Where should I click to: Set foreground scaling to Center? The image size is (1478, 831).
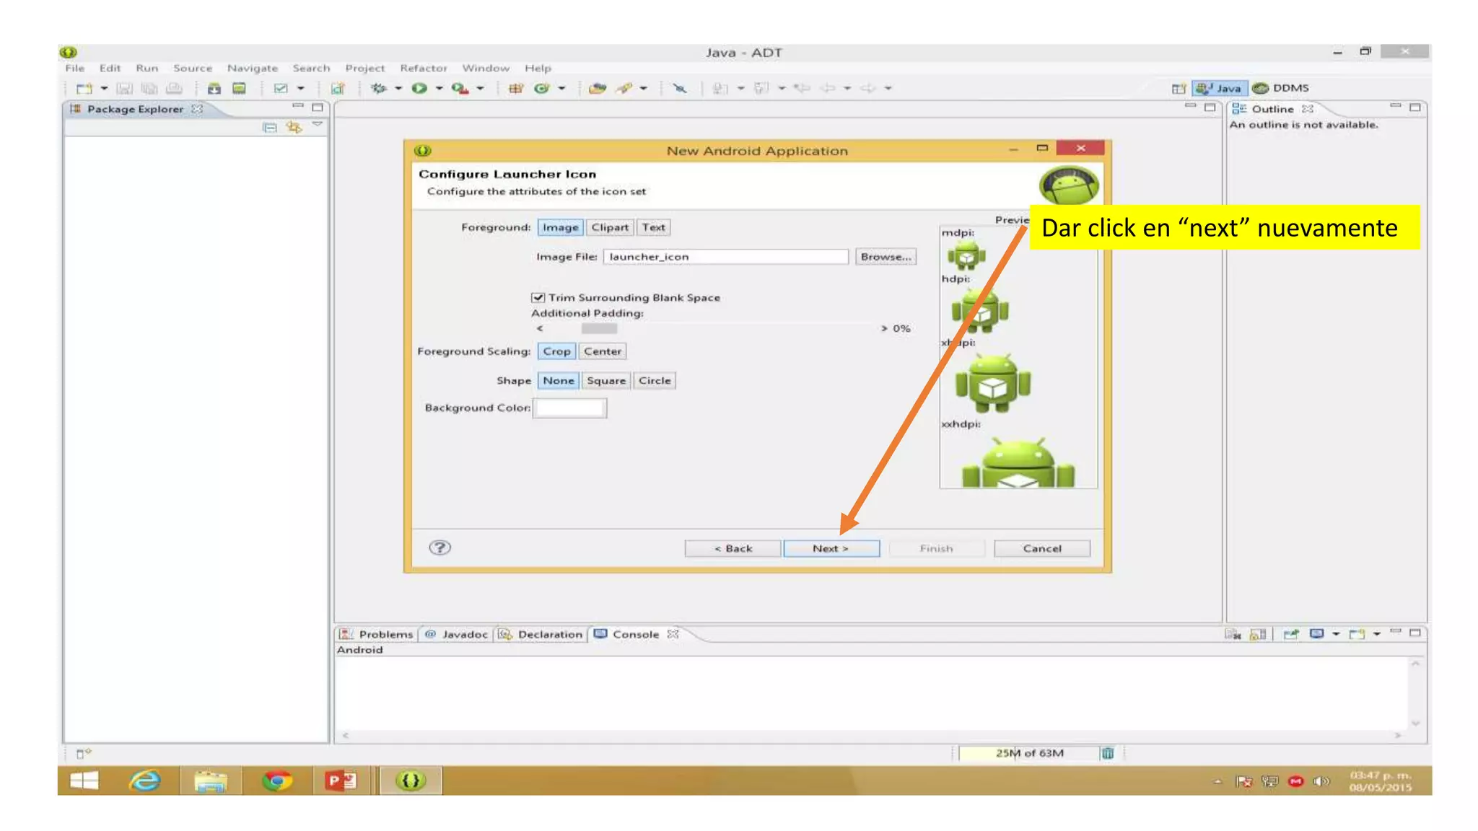[x=602, y=351]
